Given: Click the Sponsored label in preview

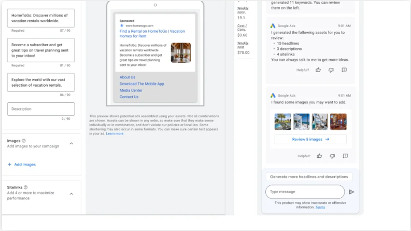Looking at the screenshot, I should (127, 21).
